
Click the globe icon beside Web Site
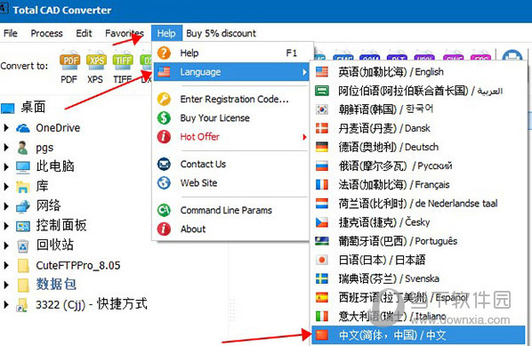(164, 183)
